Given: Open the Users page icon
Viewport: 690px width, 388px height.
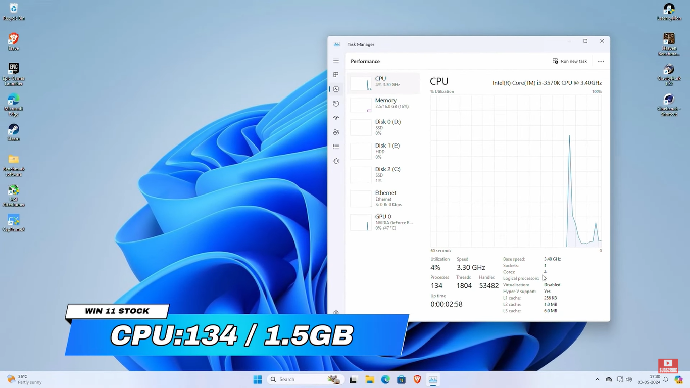Looking at the screenshot, I should [336, 132].
